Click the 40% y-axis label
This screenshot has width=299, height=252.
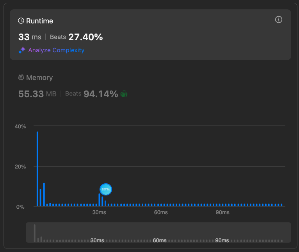20,126
